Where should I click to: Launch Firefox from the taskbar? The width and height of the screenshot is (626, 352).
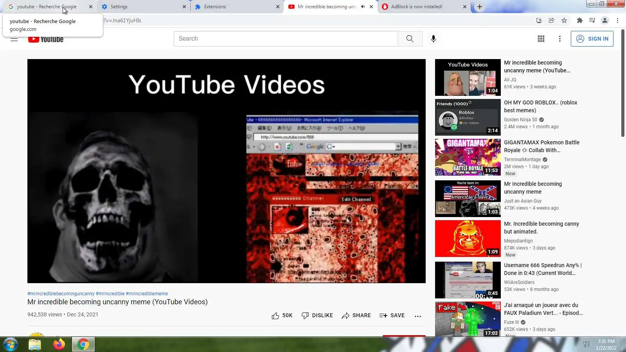coord(59,344)
